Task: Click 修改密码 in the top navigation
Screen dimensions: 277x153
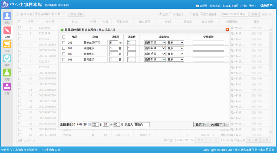Action: tap(215, 6)
